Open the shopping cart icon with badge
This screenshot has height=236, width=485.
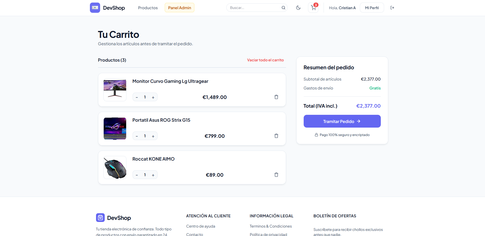(x=313, y=8)
